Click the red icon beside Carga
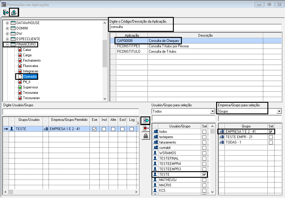Screen dimensions: 285x198 (x=20, y=55)
